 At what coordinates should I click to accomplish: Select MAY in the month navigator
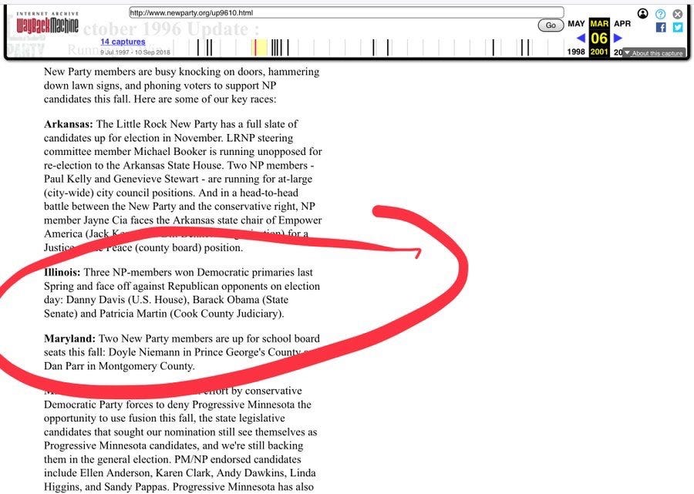click(x=576, y=23)
